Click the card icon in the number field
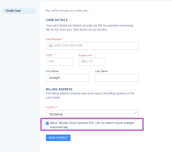 51,46
